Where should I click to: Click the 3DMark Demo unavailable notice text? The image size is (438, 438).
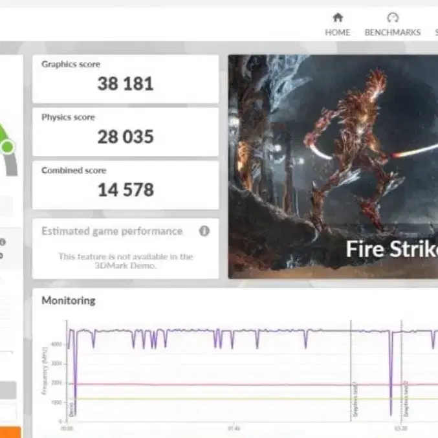[126, 261]
